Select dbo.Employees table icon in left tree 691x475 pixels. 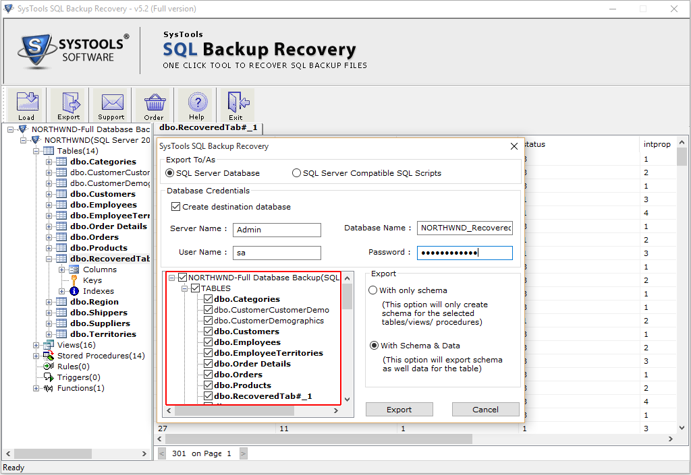[61, 205]
